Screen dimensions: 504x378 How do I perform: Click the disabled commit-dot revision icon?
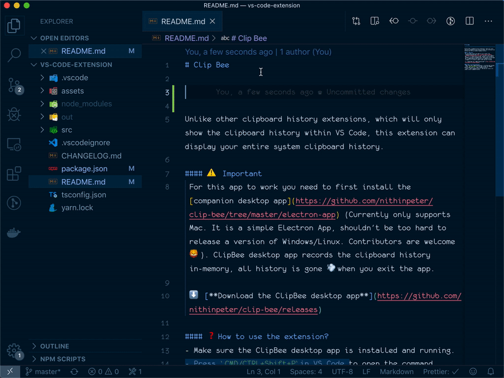[413, 21]
